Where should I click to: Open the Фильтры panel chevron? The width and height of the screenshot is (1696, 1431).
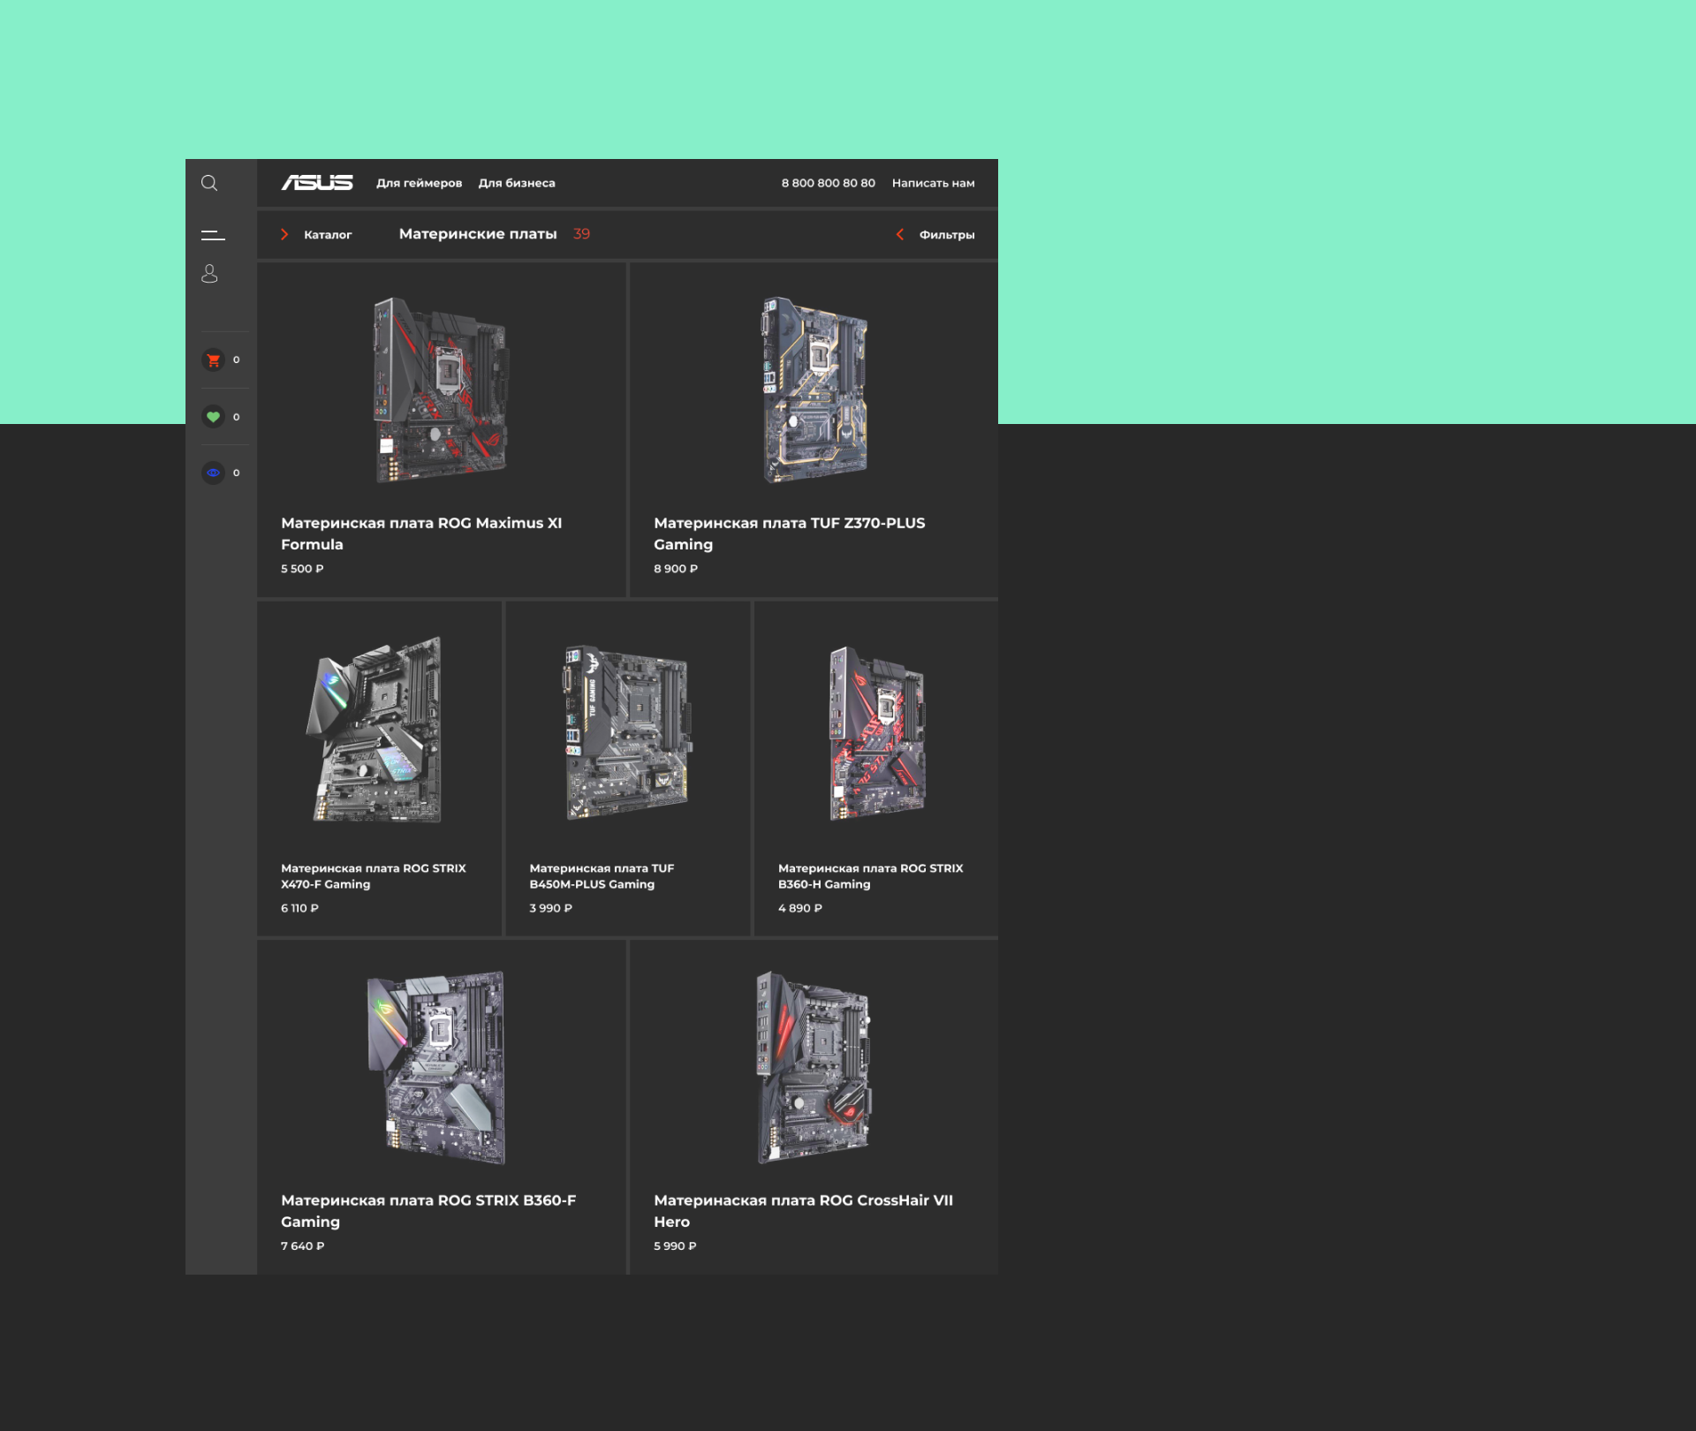900,234
